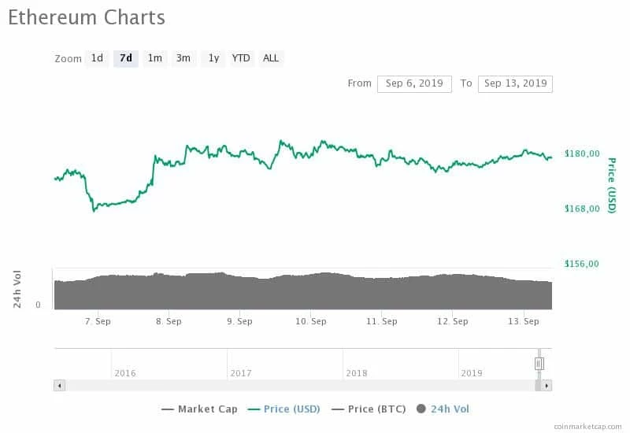Choose the YTD zoom option

[x=241, y=58]
